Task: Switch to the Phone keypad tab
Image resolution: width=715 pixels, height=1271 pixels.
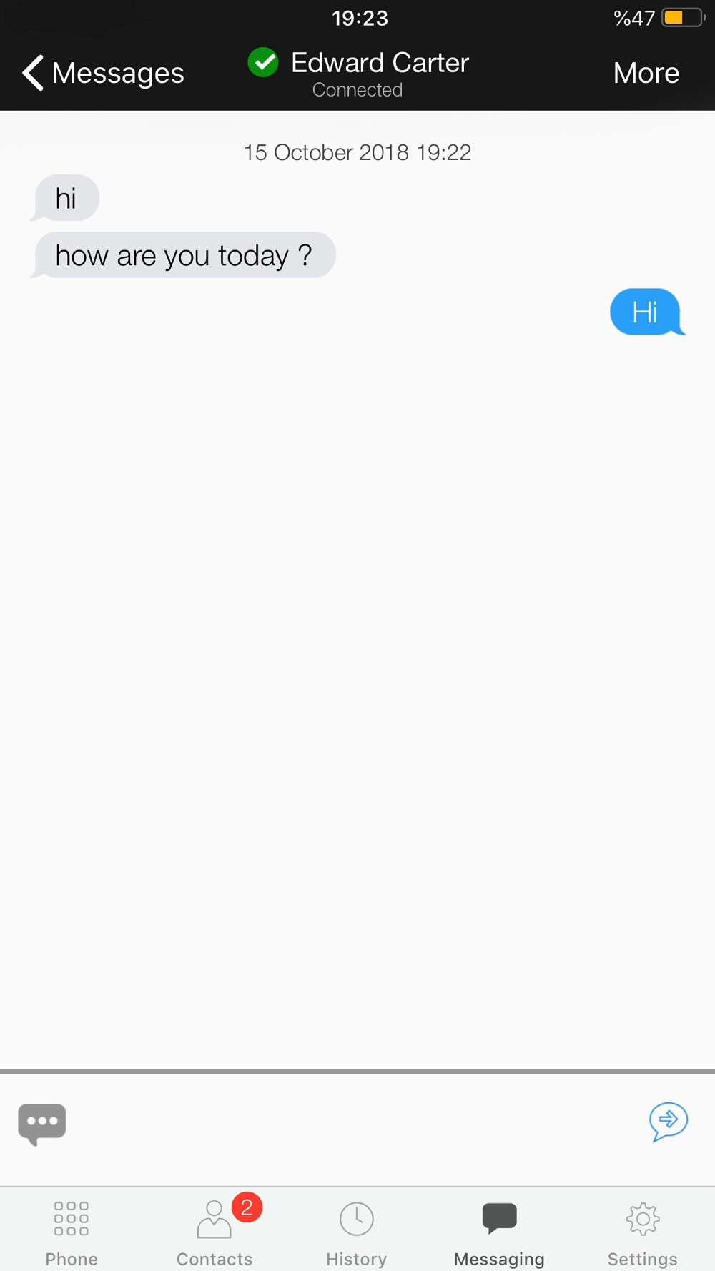Action: (x=71, y=1233)
